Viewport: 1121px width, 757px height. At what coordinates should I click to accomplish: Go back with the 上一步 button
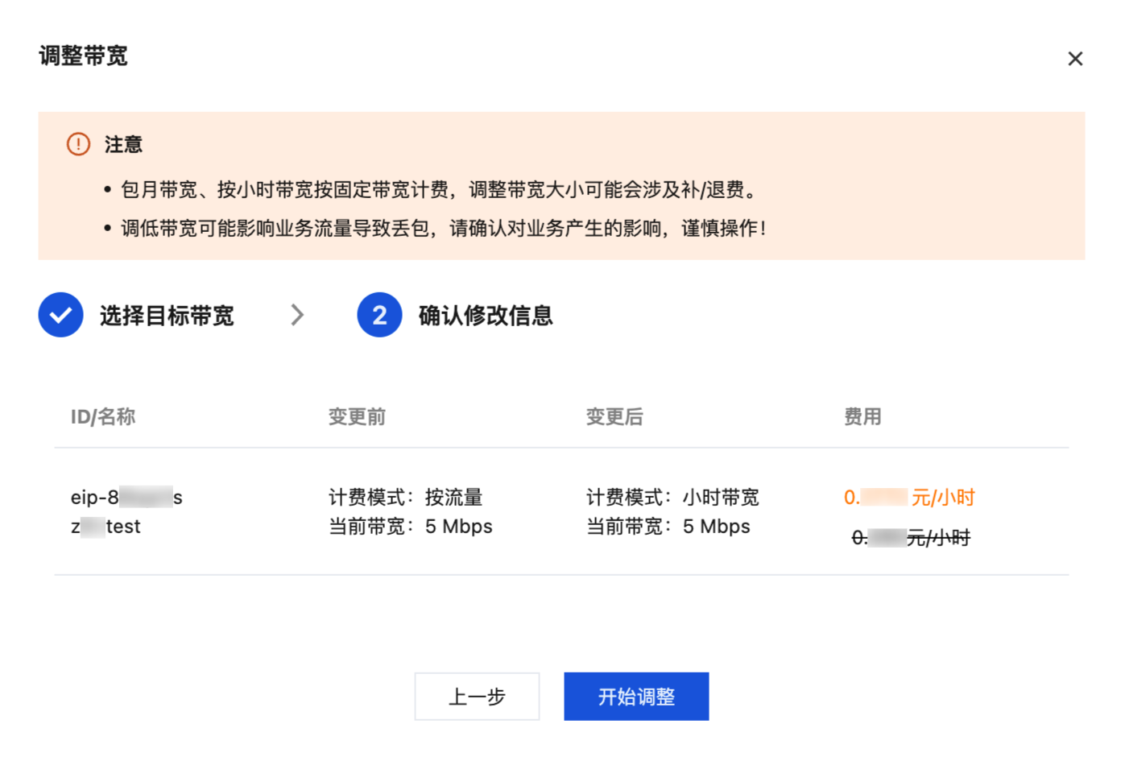click(477, 697)
